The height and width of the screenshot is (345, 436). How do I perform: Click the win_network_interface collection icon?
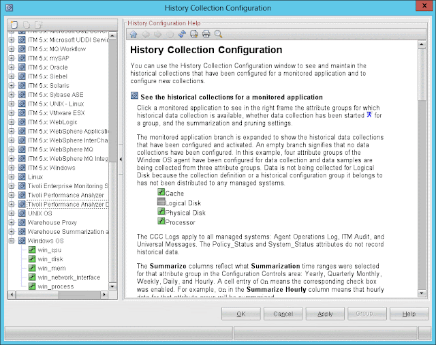[32, 277]
